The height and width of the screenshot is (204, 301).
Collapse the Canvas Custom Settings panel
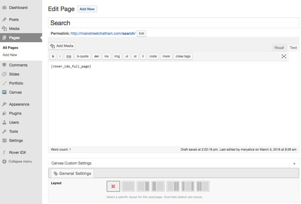click(294, 163)
